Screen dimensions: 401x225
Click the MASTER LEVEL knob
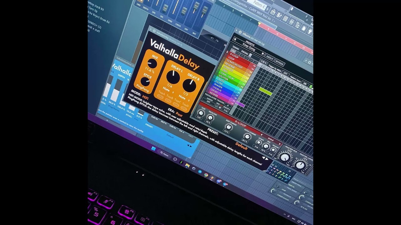tap(300, 165)
